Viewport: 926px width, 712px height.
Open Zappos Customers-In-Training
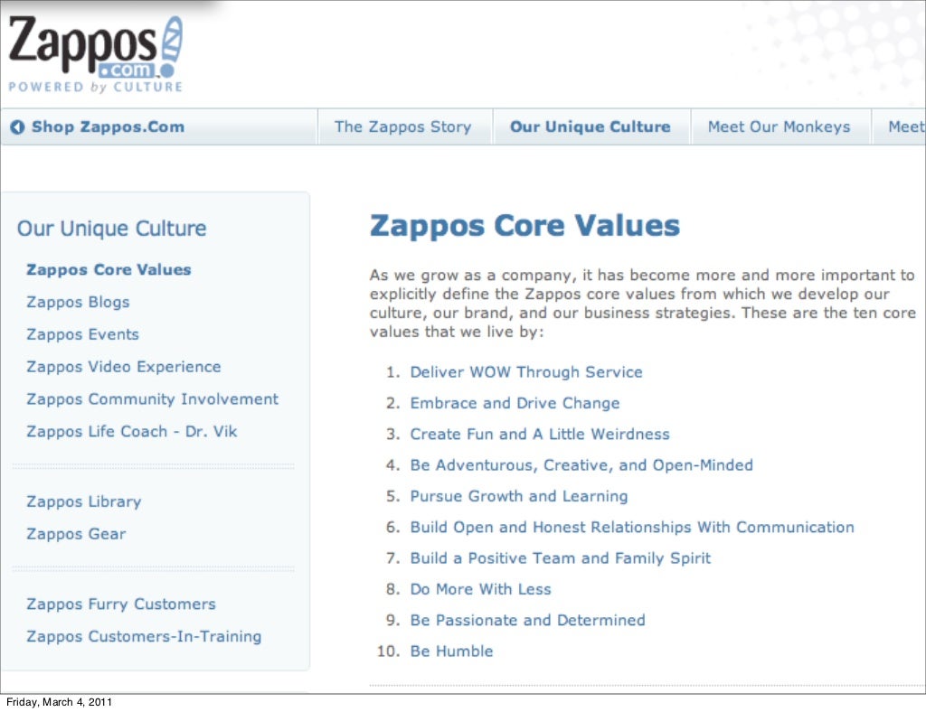tap(144, 637)
